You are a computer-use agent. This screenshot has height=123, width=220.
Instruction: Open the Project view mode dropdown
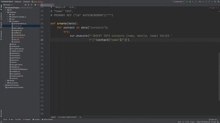click(8, 5)
